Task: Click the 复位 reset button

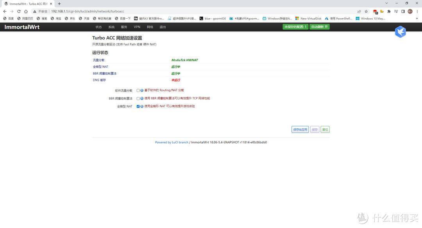Action: (325, 129)
